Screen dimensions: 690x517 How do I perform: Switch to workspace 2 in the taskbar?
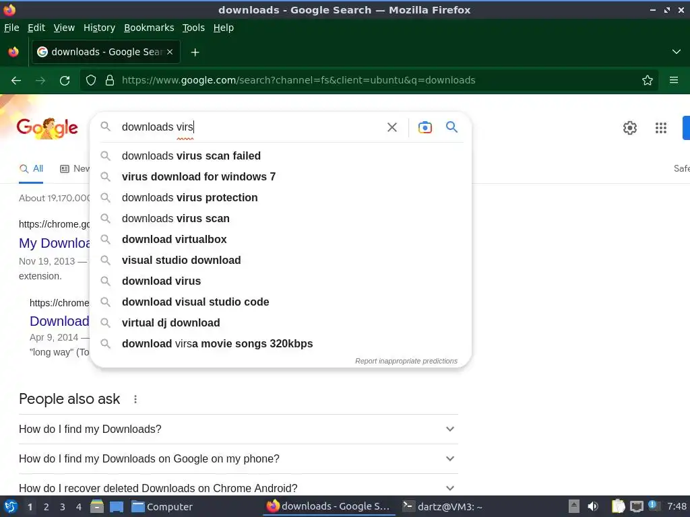coord(46,507)
